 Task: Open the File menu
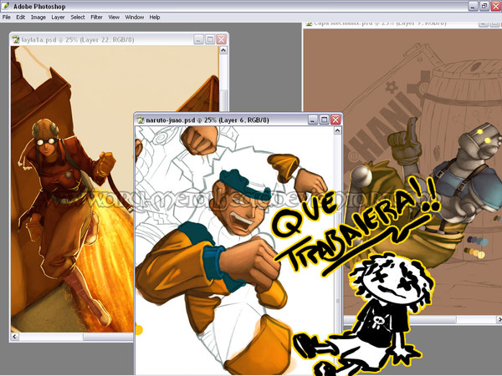(7, 18)
